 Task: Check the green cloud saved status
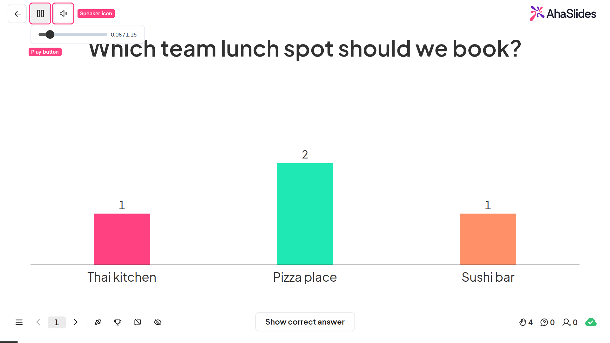[x=591, y=322]
